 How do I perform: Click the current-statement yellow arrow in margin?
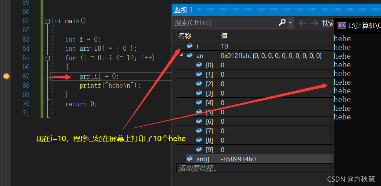[6, 76]
